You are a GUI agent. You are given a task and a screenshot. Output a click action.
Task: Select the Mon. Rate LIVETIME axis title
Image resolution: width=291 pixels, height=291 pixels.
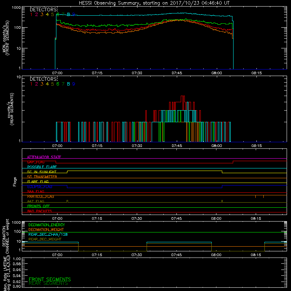pos(7,273)
